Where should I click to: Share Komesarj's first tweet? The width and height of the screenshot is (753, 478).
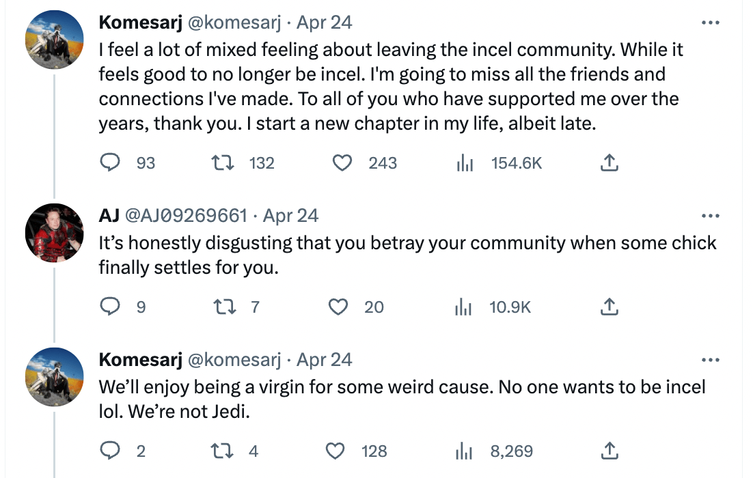(609, 163)
